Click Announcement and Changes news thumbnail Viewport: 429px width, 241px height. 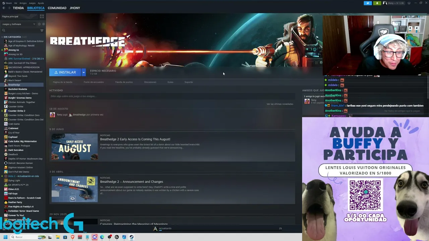74,189
